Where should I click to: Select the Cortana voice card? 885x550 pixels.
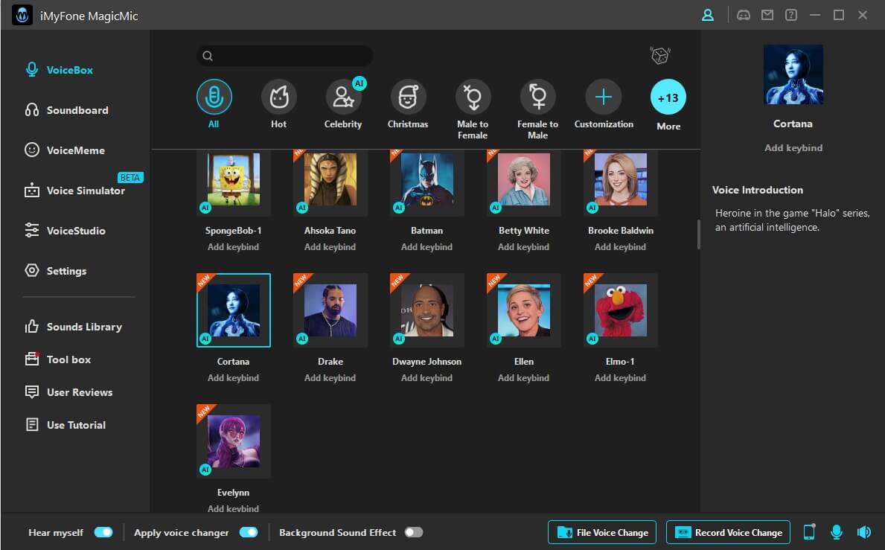coord(234,310)
